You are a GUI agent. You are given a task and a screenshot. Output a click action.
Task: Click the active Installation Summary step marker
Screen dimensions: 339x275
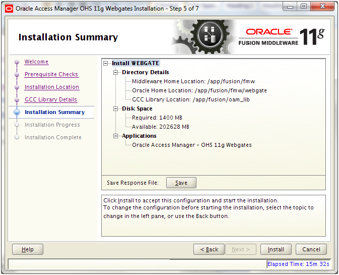[17, 112]
